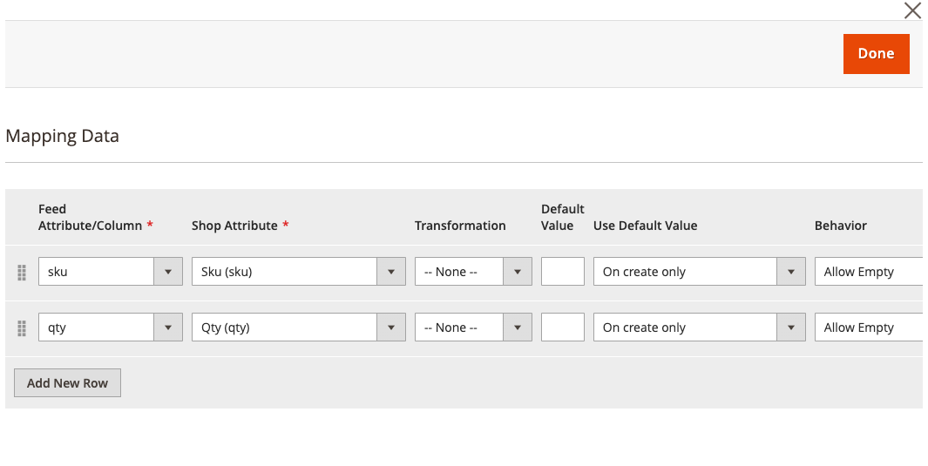Expand Qty (qty) Shop Attribute dropdown
Screen dimensions: 928x466
click(x=298, y=327)
